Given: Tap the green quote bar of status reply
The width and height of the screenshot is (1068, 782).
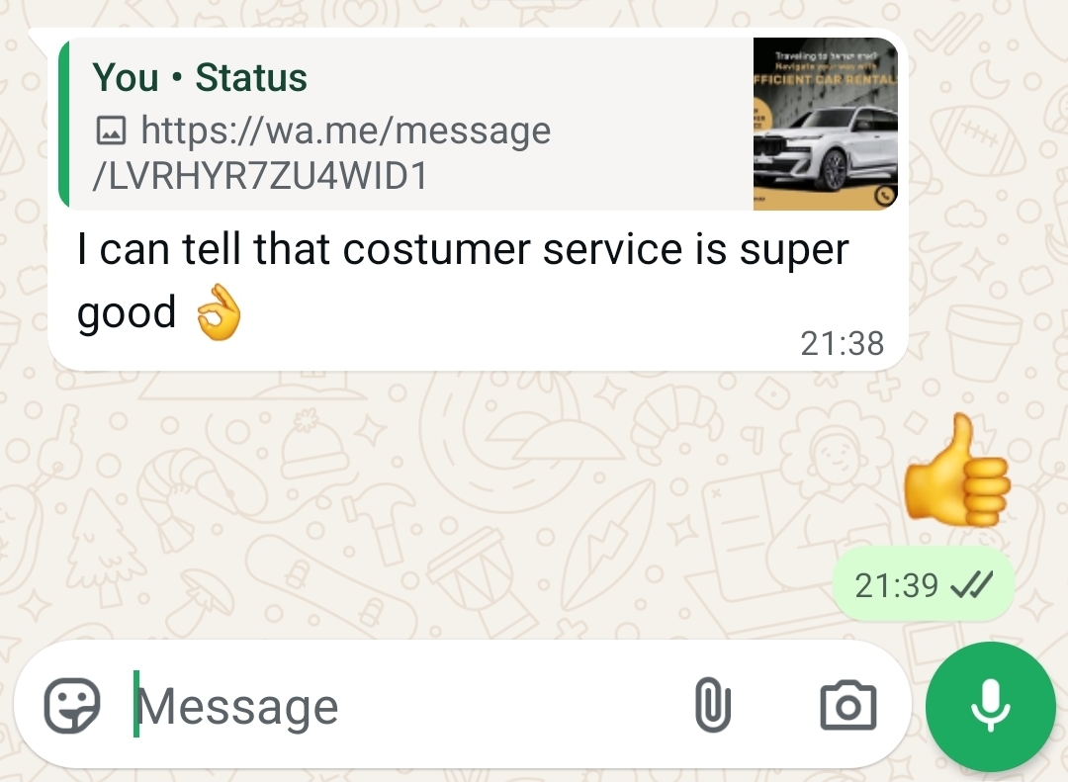Looking at the screenshot, I should pyautogui.click(x=64, y=124).
